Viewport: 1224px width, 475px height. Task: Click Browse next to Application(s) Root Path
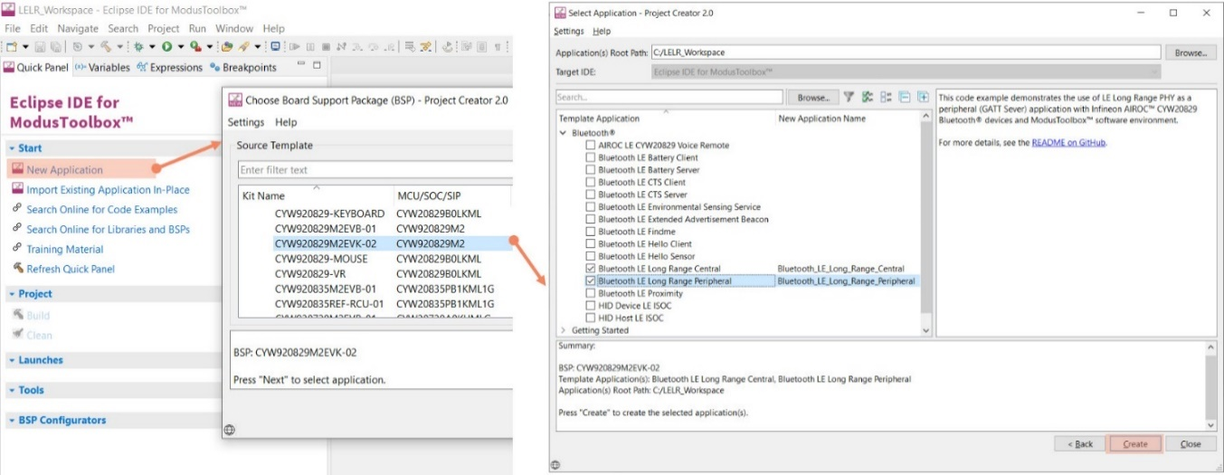tap(1191, 52)
